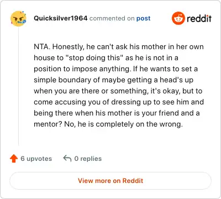Viewport: 221px width, 199px height.
Task: Open the Quicksilver1964 username profile
Action: 61,18
